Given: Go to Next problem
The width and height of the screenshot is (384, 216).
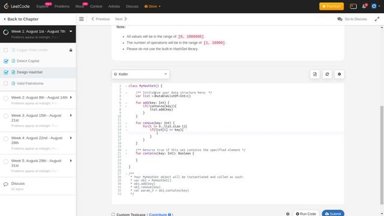Looking at the screenshot, I should tap(121, 19).
